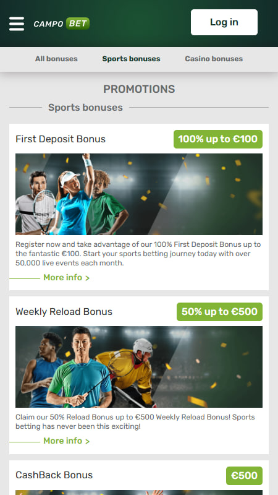Click the First Deposit Bonus title
278x495 pixels.
click(61, 139)
